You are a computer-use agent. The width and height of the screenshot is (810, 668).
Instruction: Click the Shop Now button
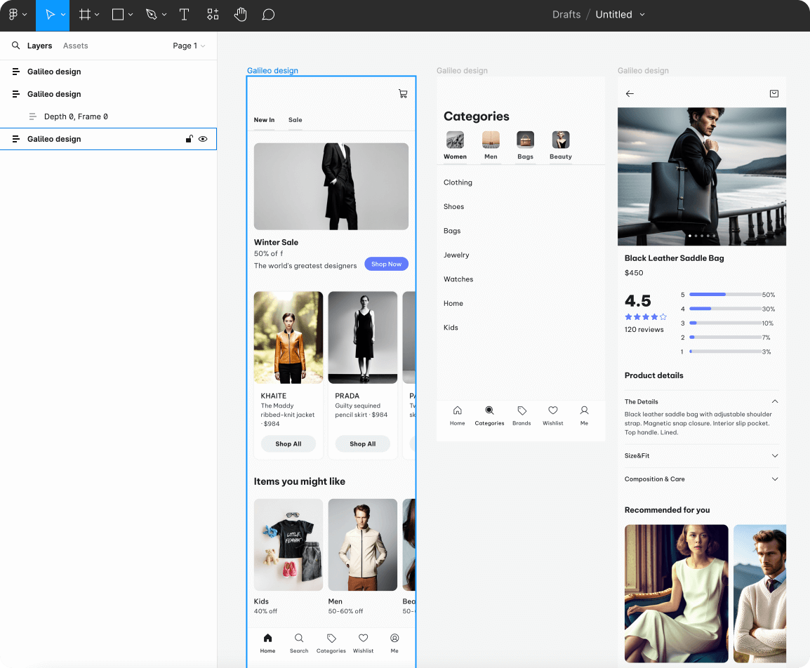(386, 265)
